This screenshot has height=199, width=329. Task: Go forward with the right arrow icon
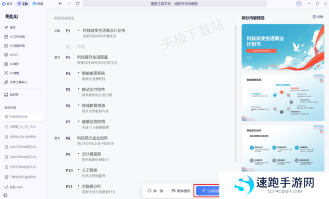coord(69,4)
